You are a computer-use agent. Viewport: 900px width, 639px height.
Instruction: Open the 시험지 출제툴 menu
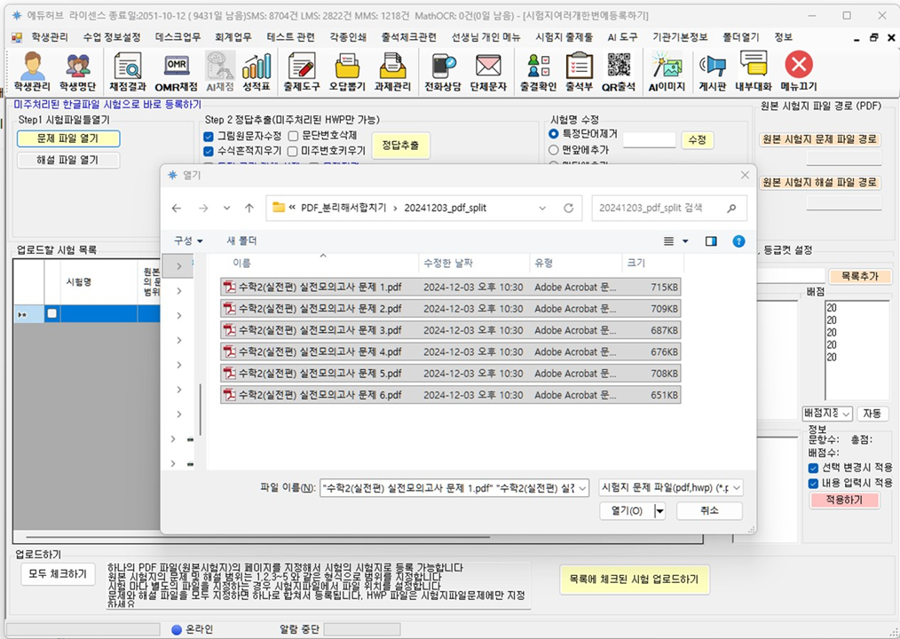[x=564, y=37]
